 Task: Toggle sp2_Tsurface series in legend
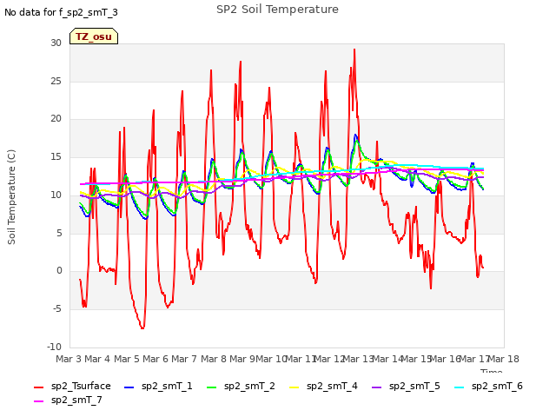point(72,386)
